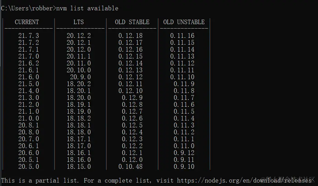This screenshot has width=318, height=186.
Task: Select version 21.4.0
Action: point(29,91)
